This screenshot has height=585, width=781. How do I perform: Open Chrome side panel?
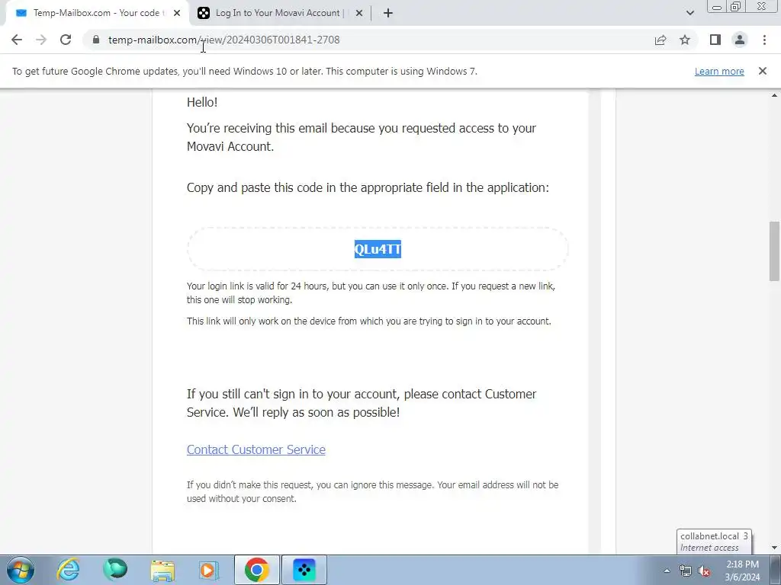715,40
